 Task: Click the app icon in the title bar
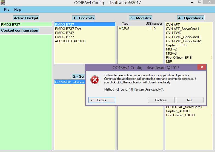tap(3, 2)
